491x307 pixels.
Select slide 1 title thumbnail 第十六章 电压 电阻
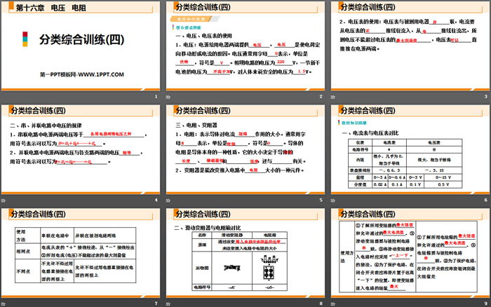[81, 46]
